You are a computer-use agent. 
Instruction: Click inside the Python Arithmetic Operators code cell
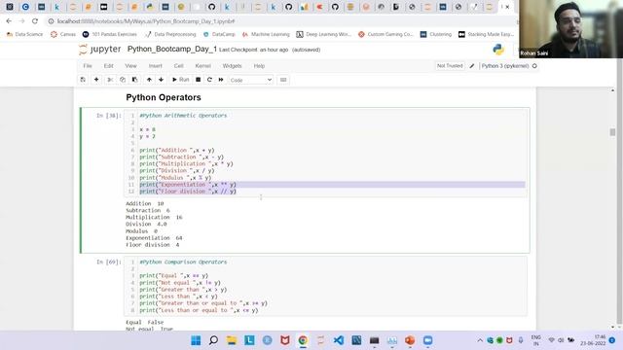pos(326,154)
